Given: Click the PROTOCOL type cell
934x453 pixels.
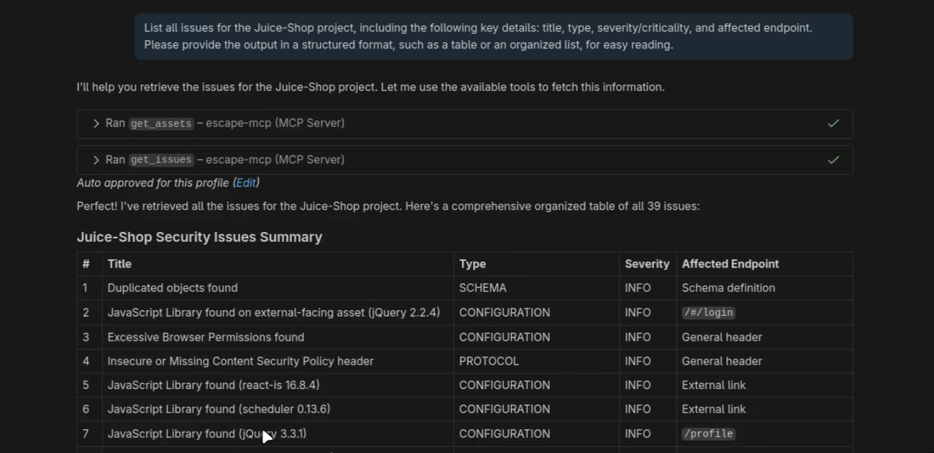Looking at the screenshot, I should (489, 362).
